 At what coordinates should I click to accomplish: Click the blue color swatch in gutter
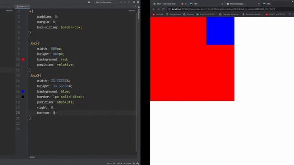tap(23, 92)
